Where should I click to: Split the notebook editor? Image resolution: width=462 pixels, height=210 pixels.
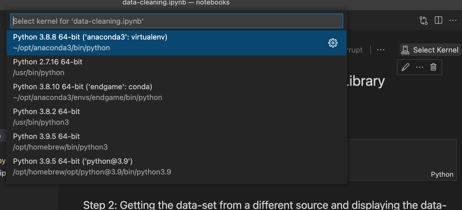[438, 20]
